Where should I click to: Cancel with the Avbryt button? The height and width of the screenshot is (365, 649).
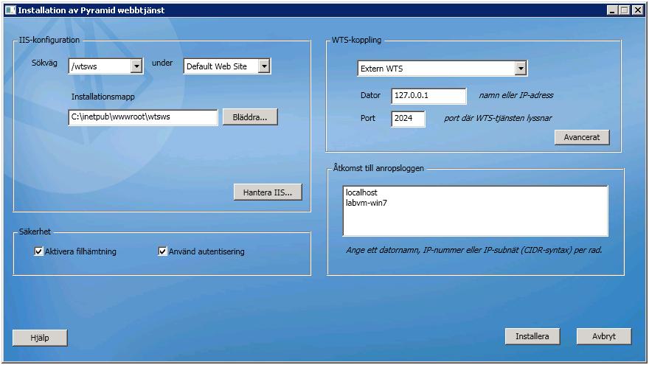tap(604, 336)
